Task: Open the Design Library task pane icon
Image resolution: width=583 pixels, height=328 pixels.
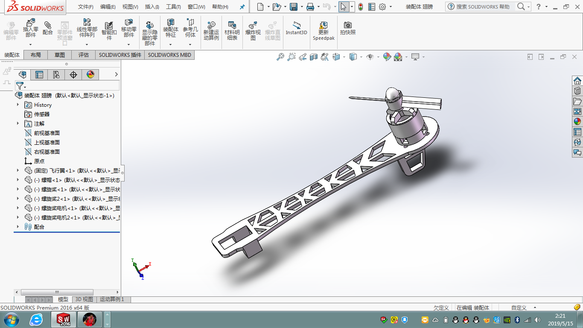Action: coord(577,91)
